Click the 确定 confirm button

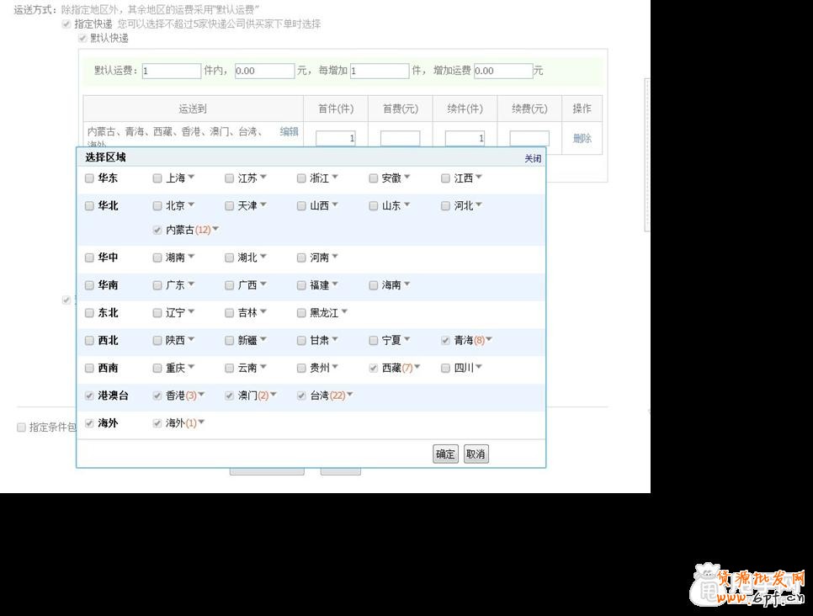coord(445,454)
